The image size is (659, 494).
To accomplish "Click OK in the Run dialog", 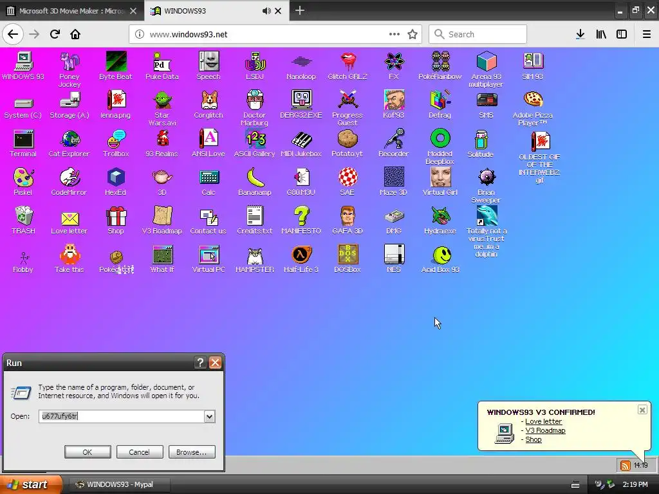I will coord(88,452).
